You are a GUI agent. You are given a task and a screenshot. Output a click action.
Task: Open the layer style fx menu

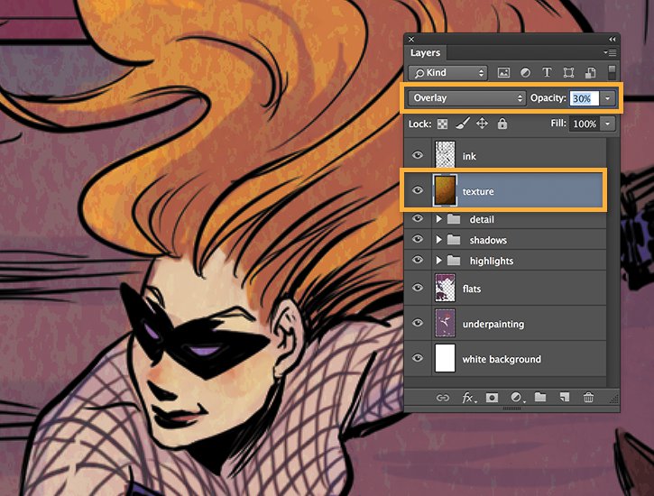(468, 397)
